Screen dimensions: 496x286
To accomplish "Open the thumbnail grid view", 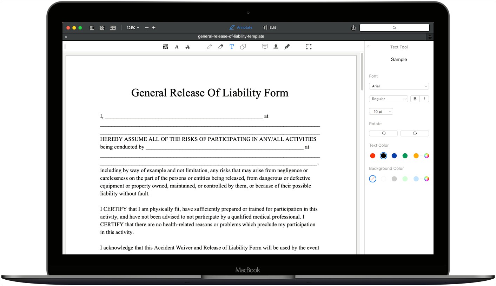I will click(x=102, y=28).
